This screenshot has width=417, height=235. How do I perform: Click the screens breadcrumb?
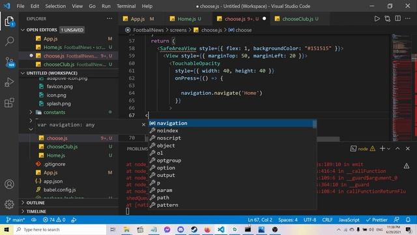[x=178, y=30]
